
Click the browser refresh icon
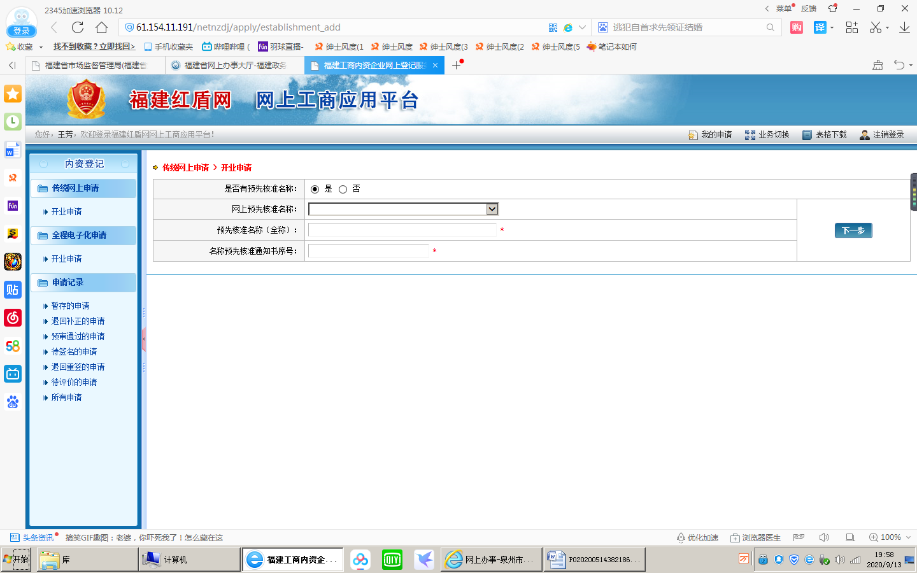tap(78, 27)
